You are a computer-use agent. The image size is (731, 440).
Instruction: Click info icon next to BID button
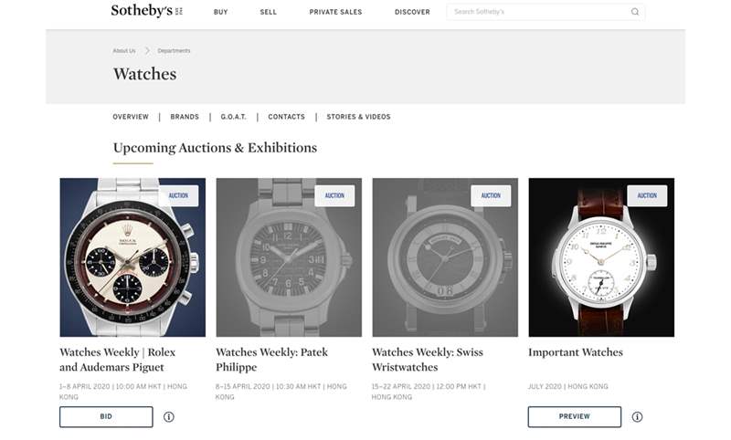point(169,417)
